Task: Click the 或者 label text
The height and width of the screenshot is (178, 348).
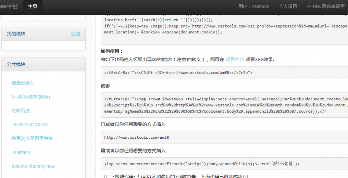Action: click(105, 86)
